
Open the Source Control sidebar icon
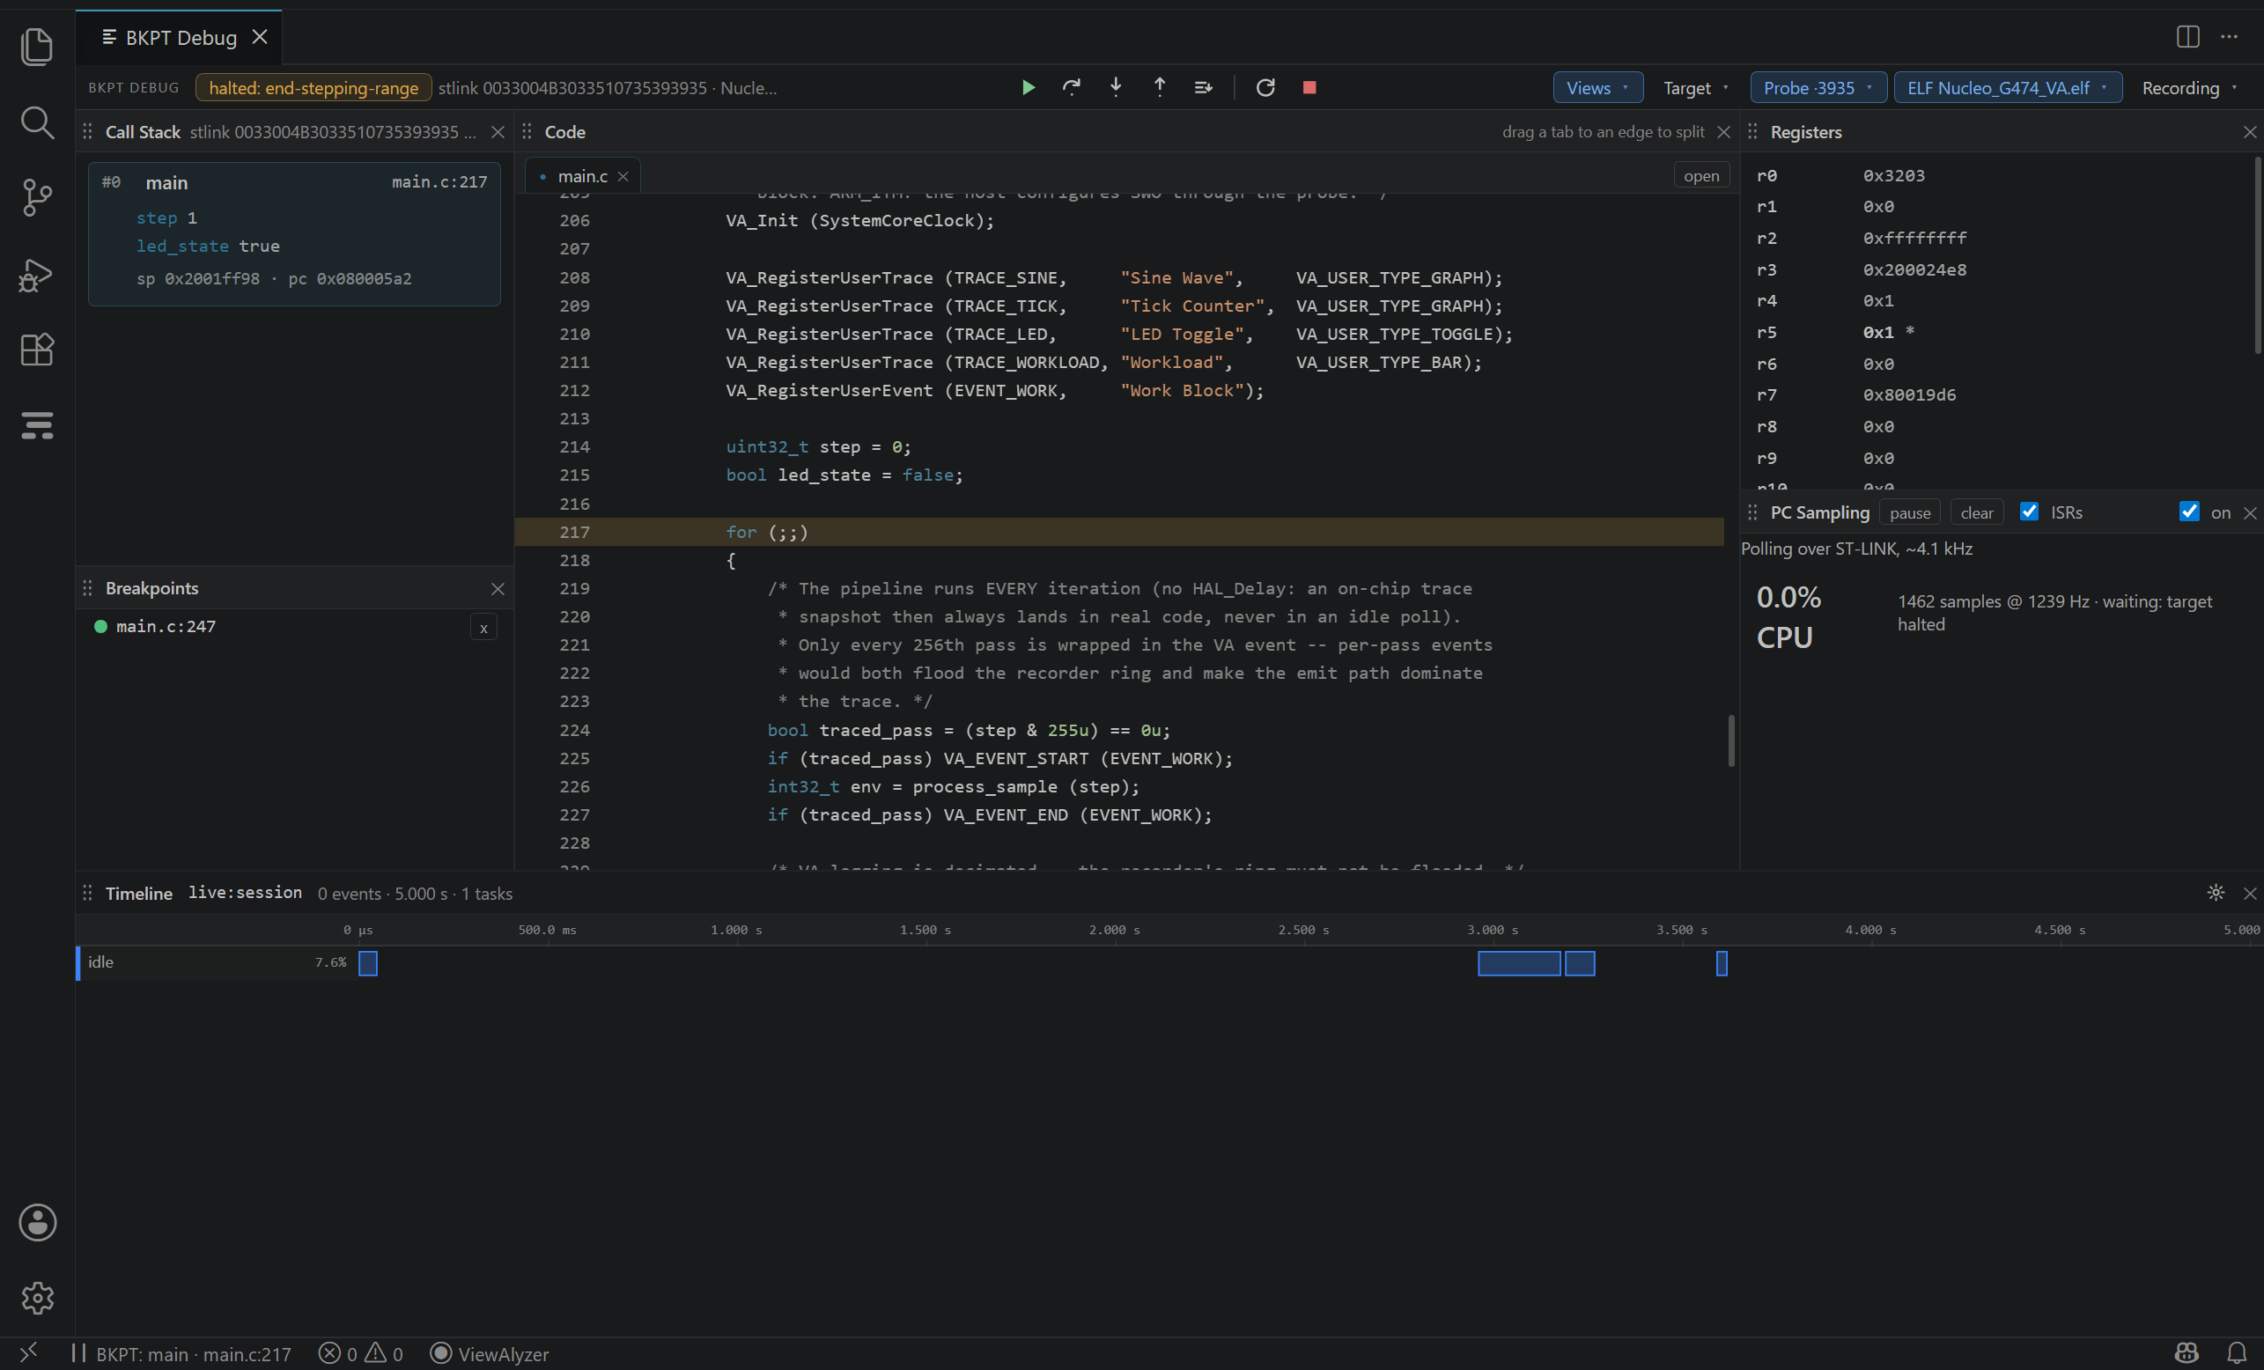[x=37, y=197]
